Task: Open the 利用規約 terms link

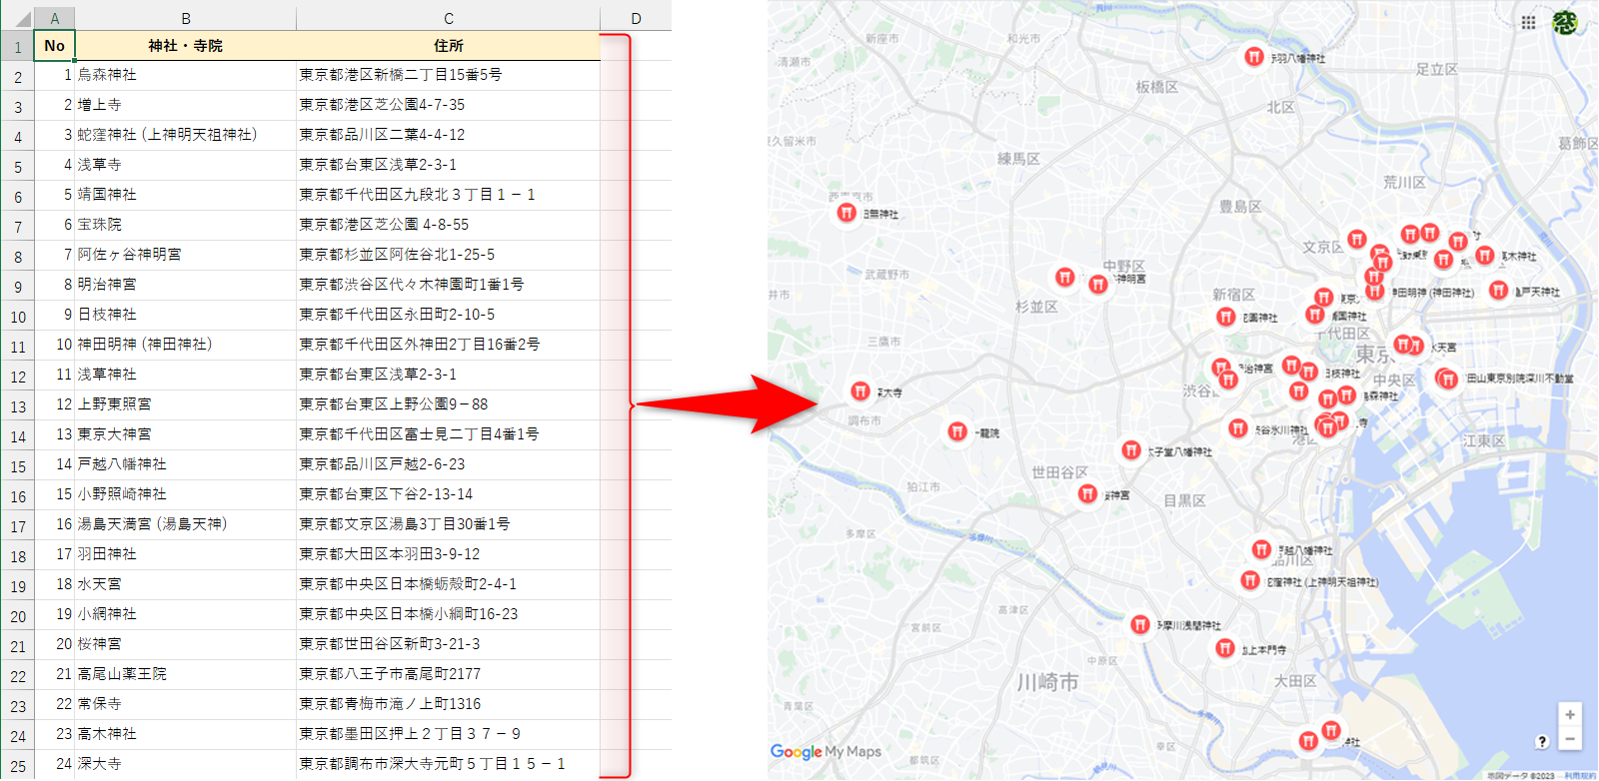Action: [1580, 776]
